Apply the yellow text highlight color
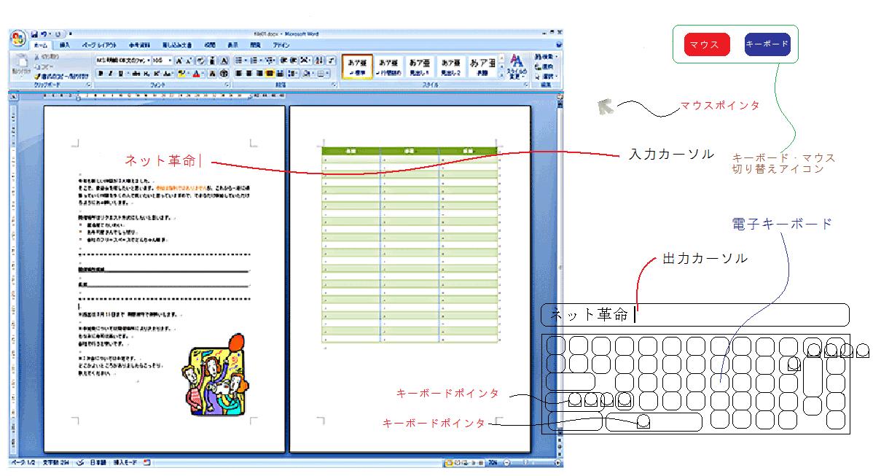 pos(181,74)
